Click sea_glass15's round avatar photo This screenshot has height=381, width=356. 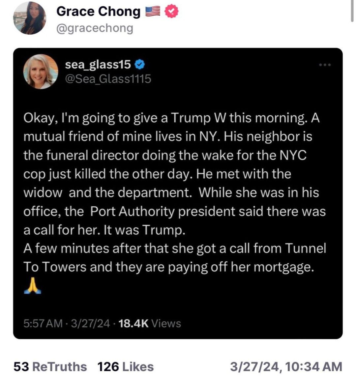point(41,72)
